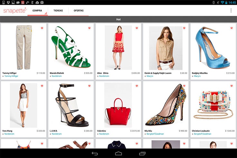The height and width of the screenshot is (158, 237).
Task: Switch to the OFERTAS tab
Action: (79, 11)
